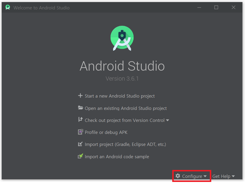The width and height of the screenshot is (245, 184).
Task: Click the Version 3.6.1 text
Action: [122, 79]
